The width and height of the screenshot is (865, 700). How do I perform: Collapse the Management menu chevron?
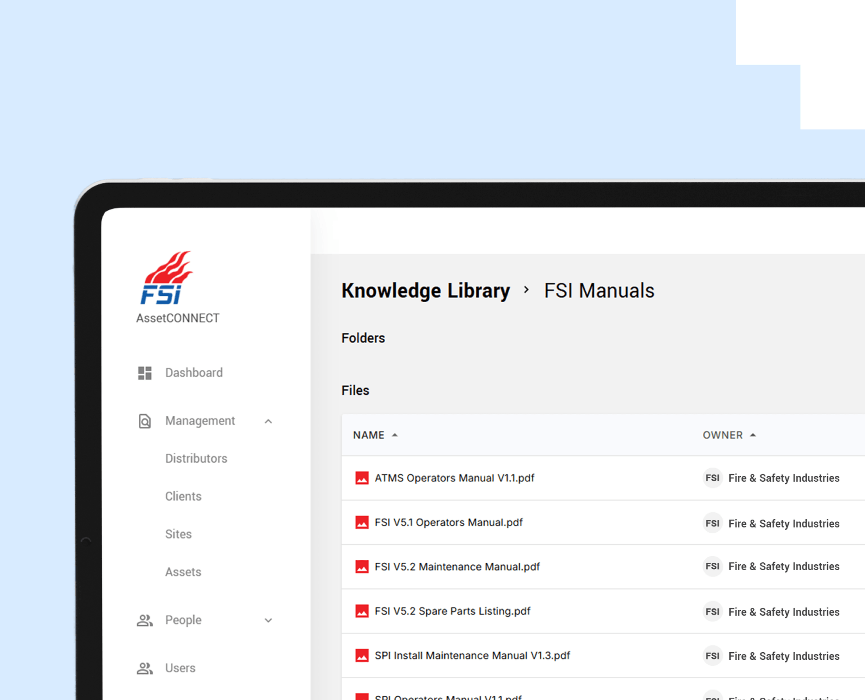point(269,421)
